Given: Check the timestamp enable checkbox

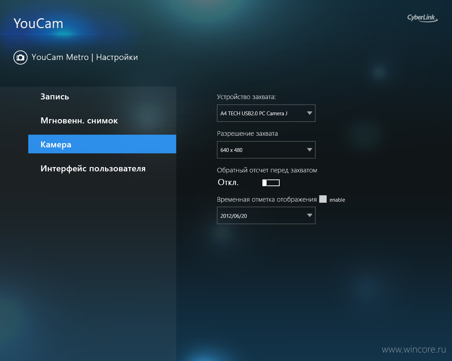Looking at the screenshot, I should click(x=323, y=199).
